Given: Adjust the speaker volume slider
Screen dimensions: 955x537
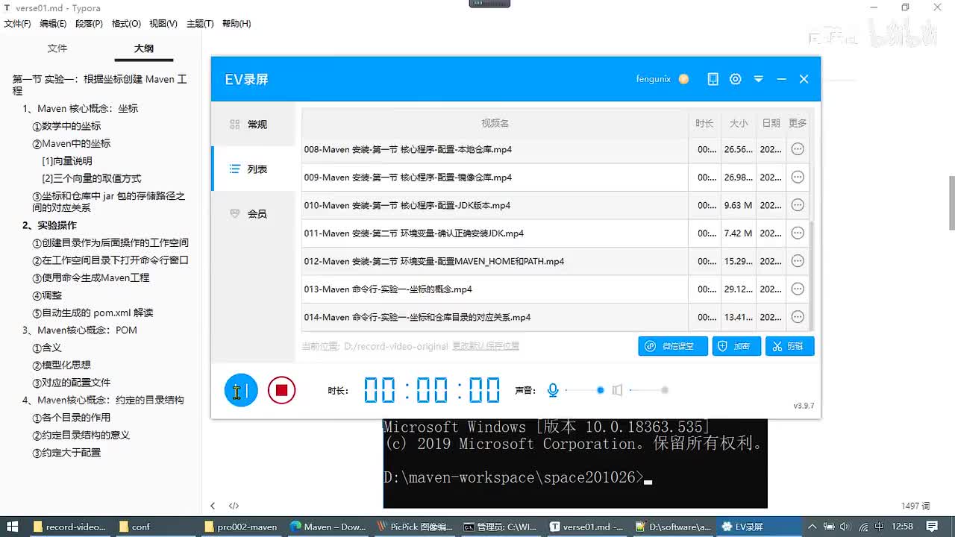Looking at the screenshot, I should point(648,390).
